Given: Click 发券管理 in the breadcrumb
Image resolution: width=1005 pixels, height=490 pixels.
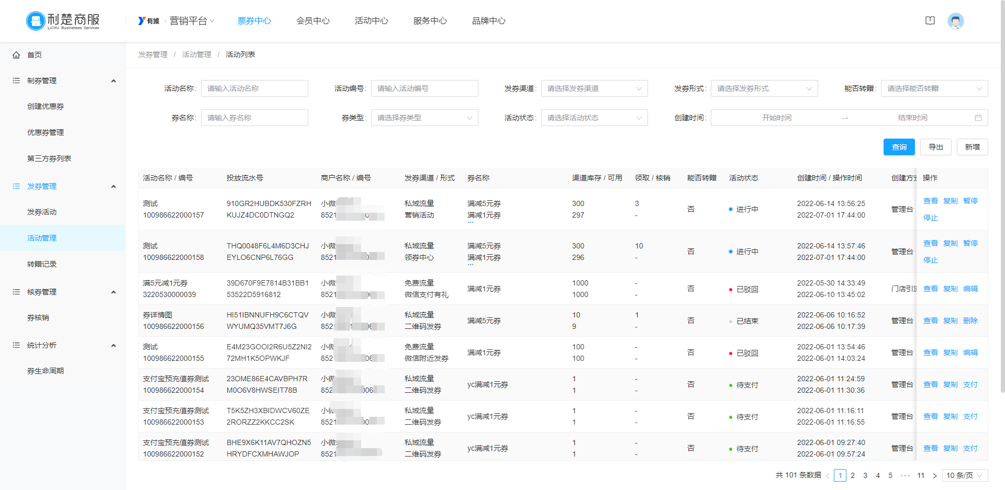Looking at the screenshot, I should pyautogui.click(x=153, y=54).
